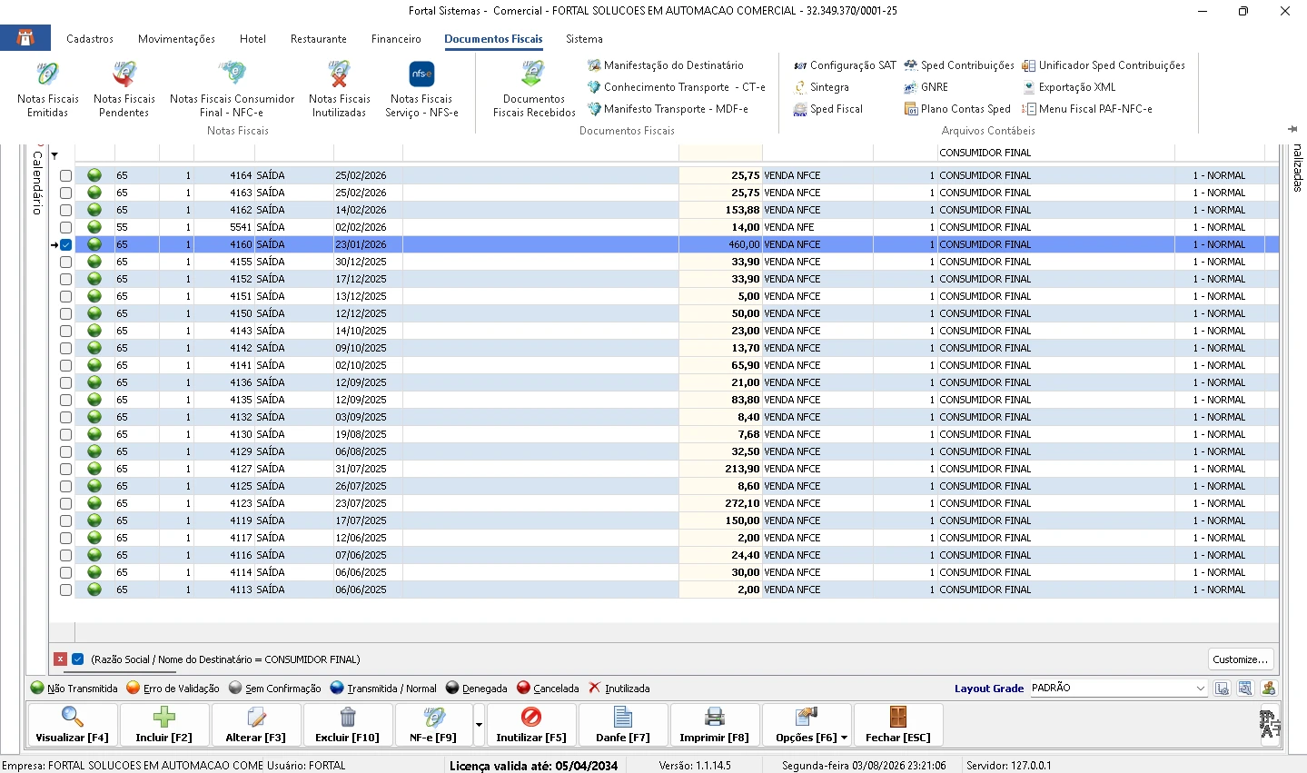The height and width of the screenshot is (773, 1307).
Task: Open Manifestação do Destinatário
Action: [x=666, y=65]
